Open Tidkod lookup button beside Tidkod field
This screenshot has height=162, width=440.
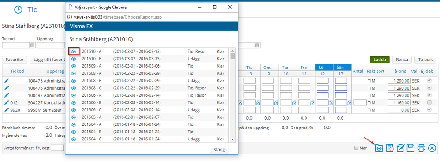coord(32,45)
